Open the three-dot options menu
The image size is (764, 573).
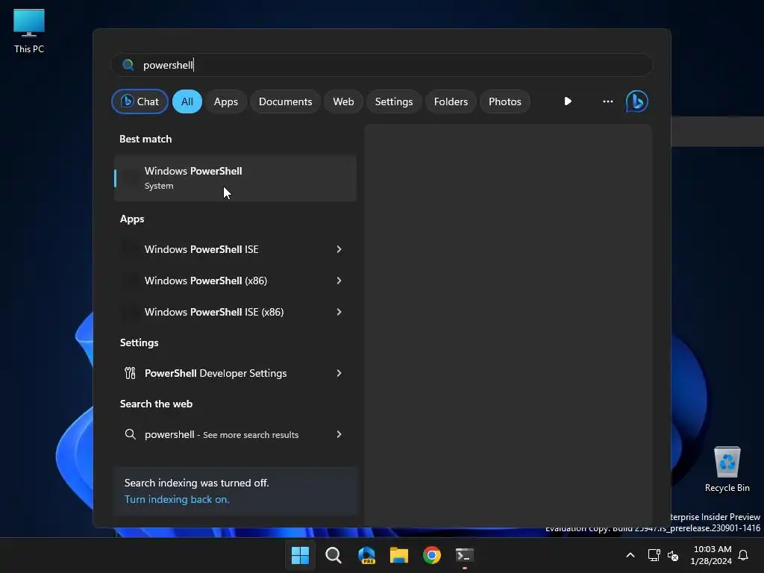click(x=607, y=101)
